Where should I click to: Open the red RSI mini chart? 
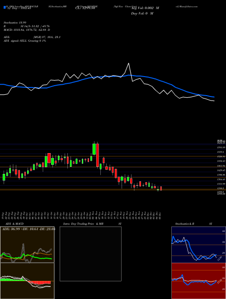[198, 281]
